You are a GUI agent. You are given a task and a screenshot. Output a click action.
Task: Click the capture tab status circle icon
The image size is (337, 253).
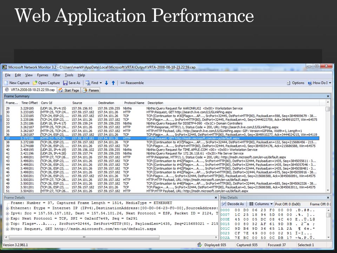7,90
